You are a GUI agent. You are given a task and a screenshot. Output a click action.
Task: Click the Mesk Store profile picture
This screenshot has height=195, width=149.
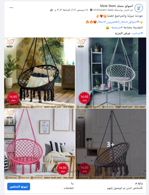pos(139,8)
